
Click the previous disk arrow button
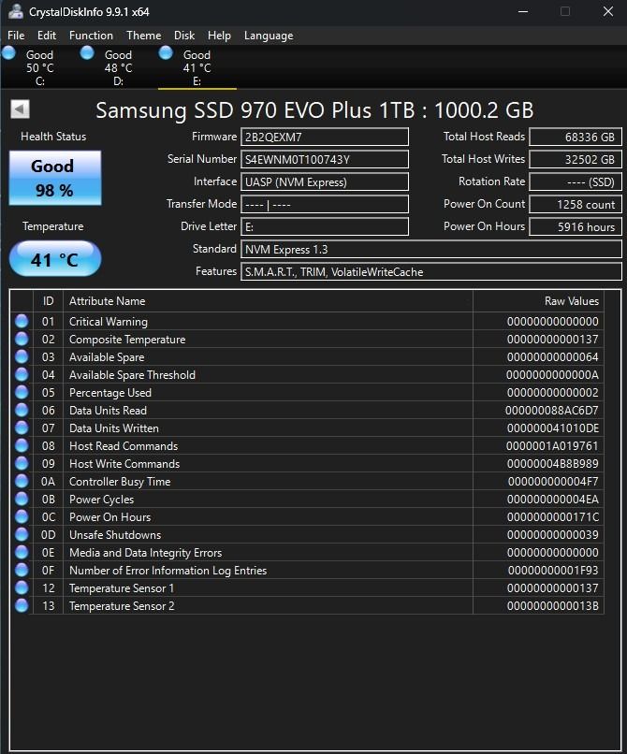coord(20,109)
